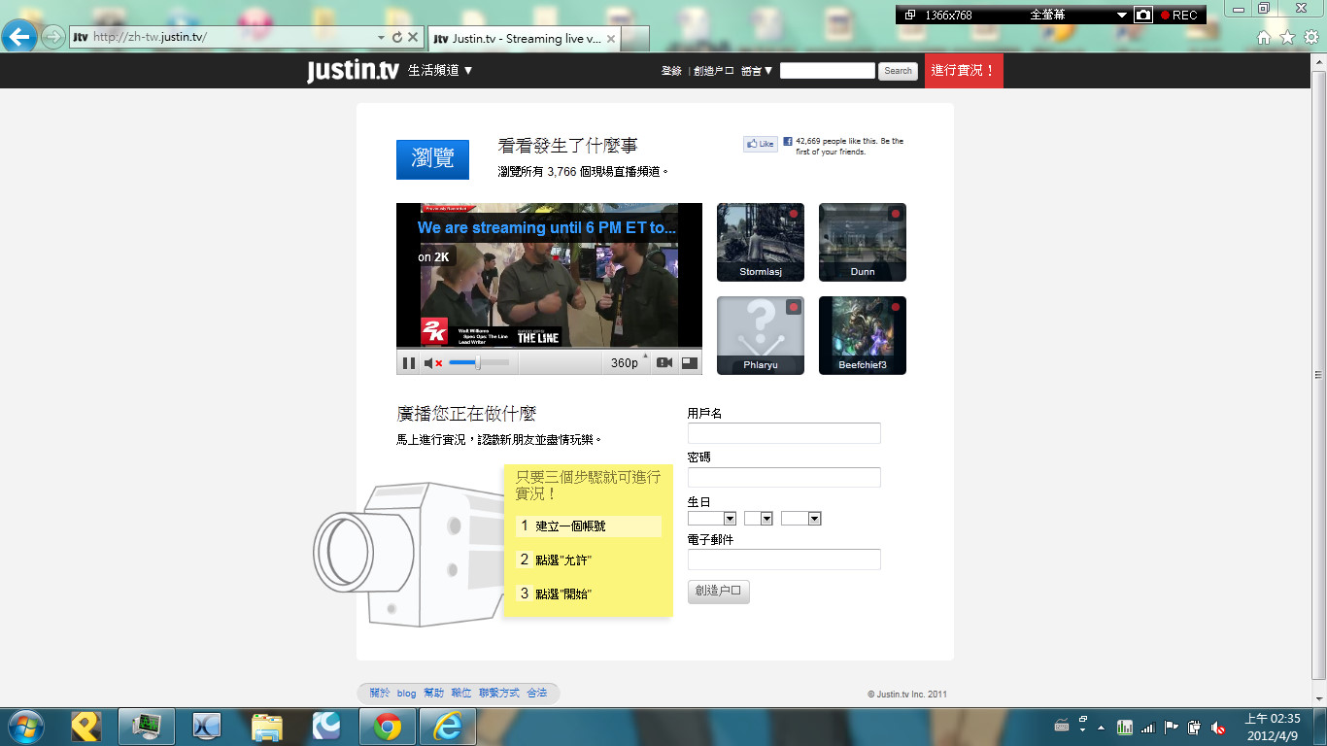Open the blog footer link

click(x=406, y=694)
